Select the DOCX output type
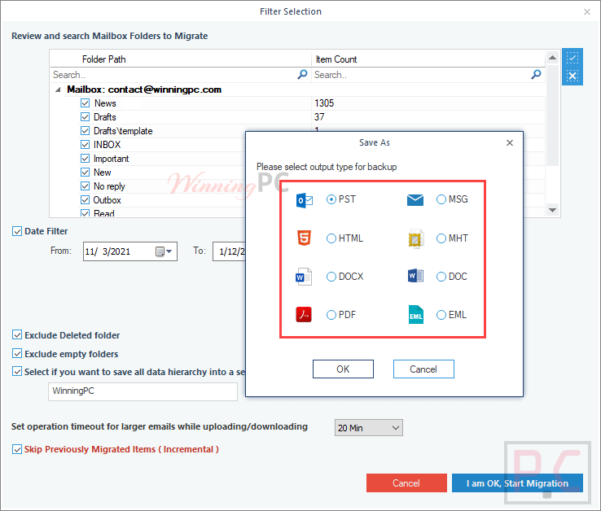Viewport: 601px width, 511px height. pyautogui.click(x=331, y=277)
